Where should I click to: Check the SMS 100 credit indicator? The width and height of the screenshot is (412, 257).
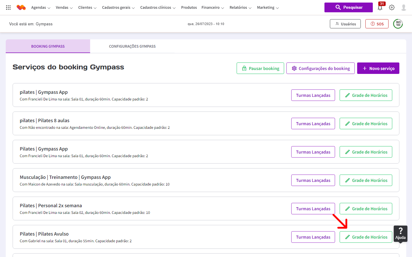coord(398,24)
